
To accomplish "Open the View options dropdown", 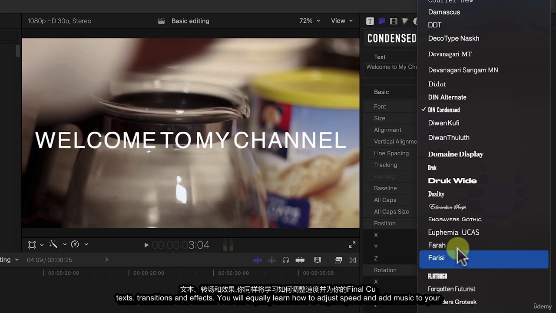I will (342, 21).
